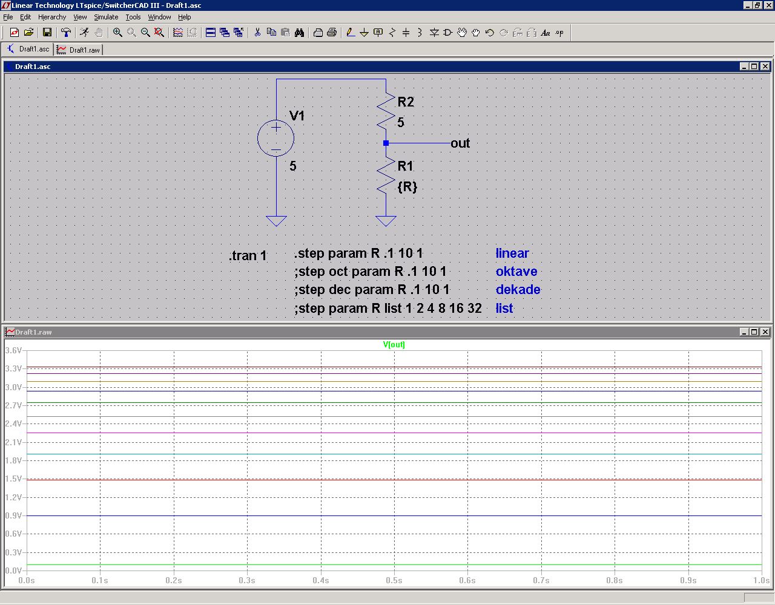Select the Ground symbol tool
This screenshot has width=775, height=605.
[x=364, y=33]
